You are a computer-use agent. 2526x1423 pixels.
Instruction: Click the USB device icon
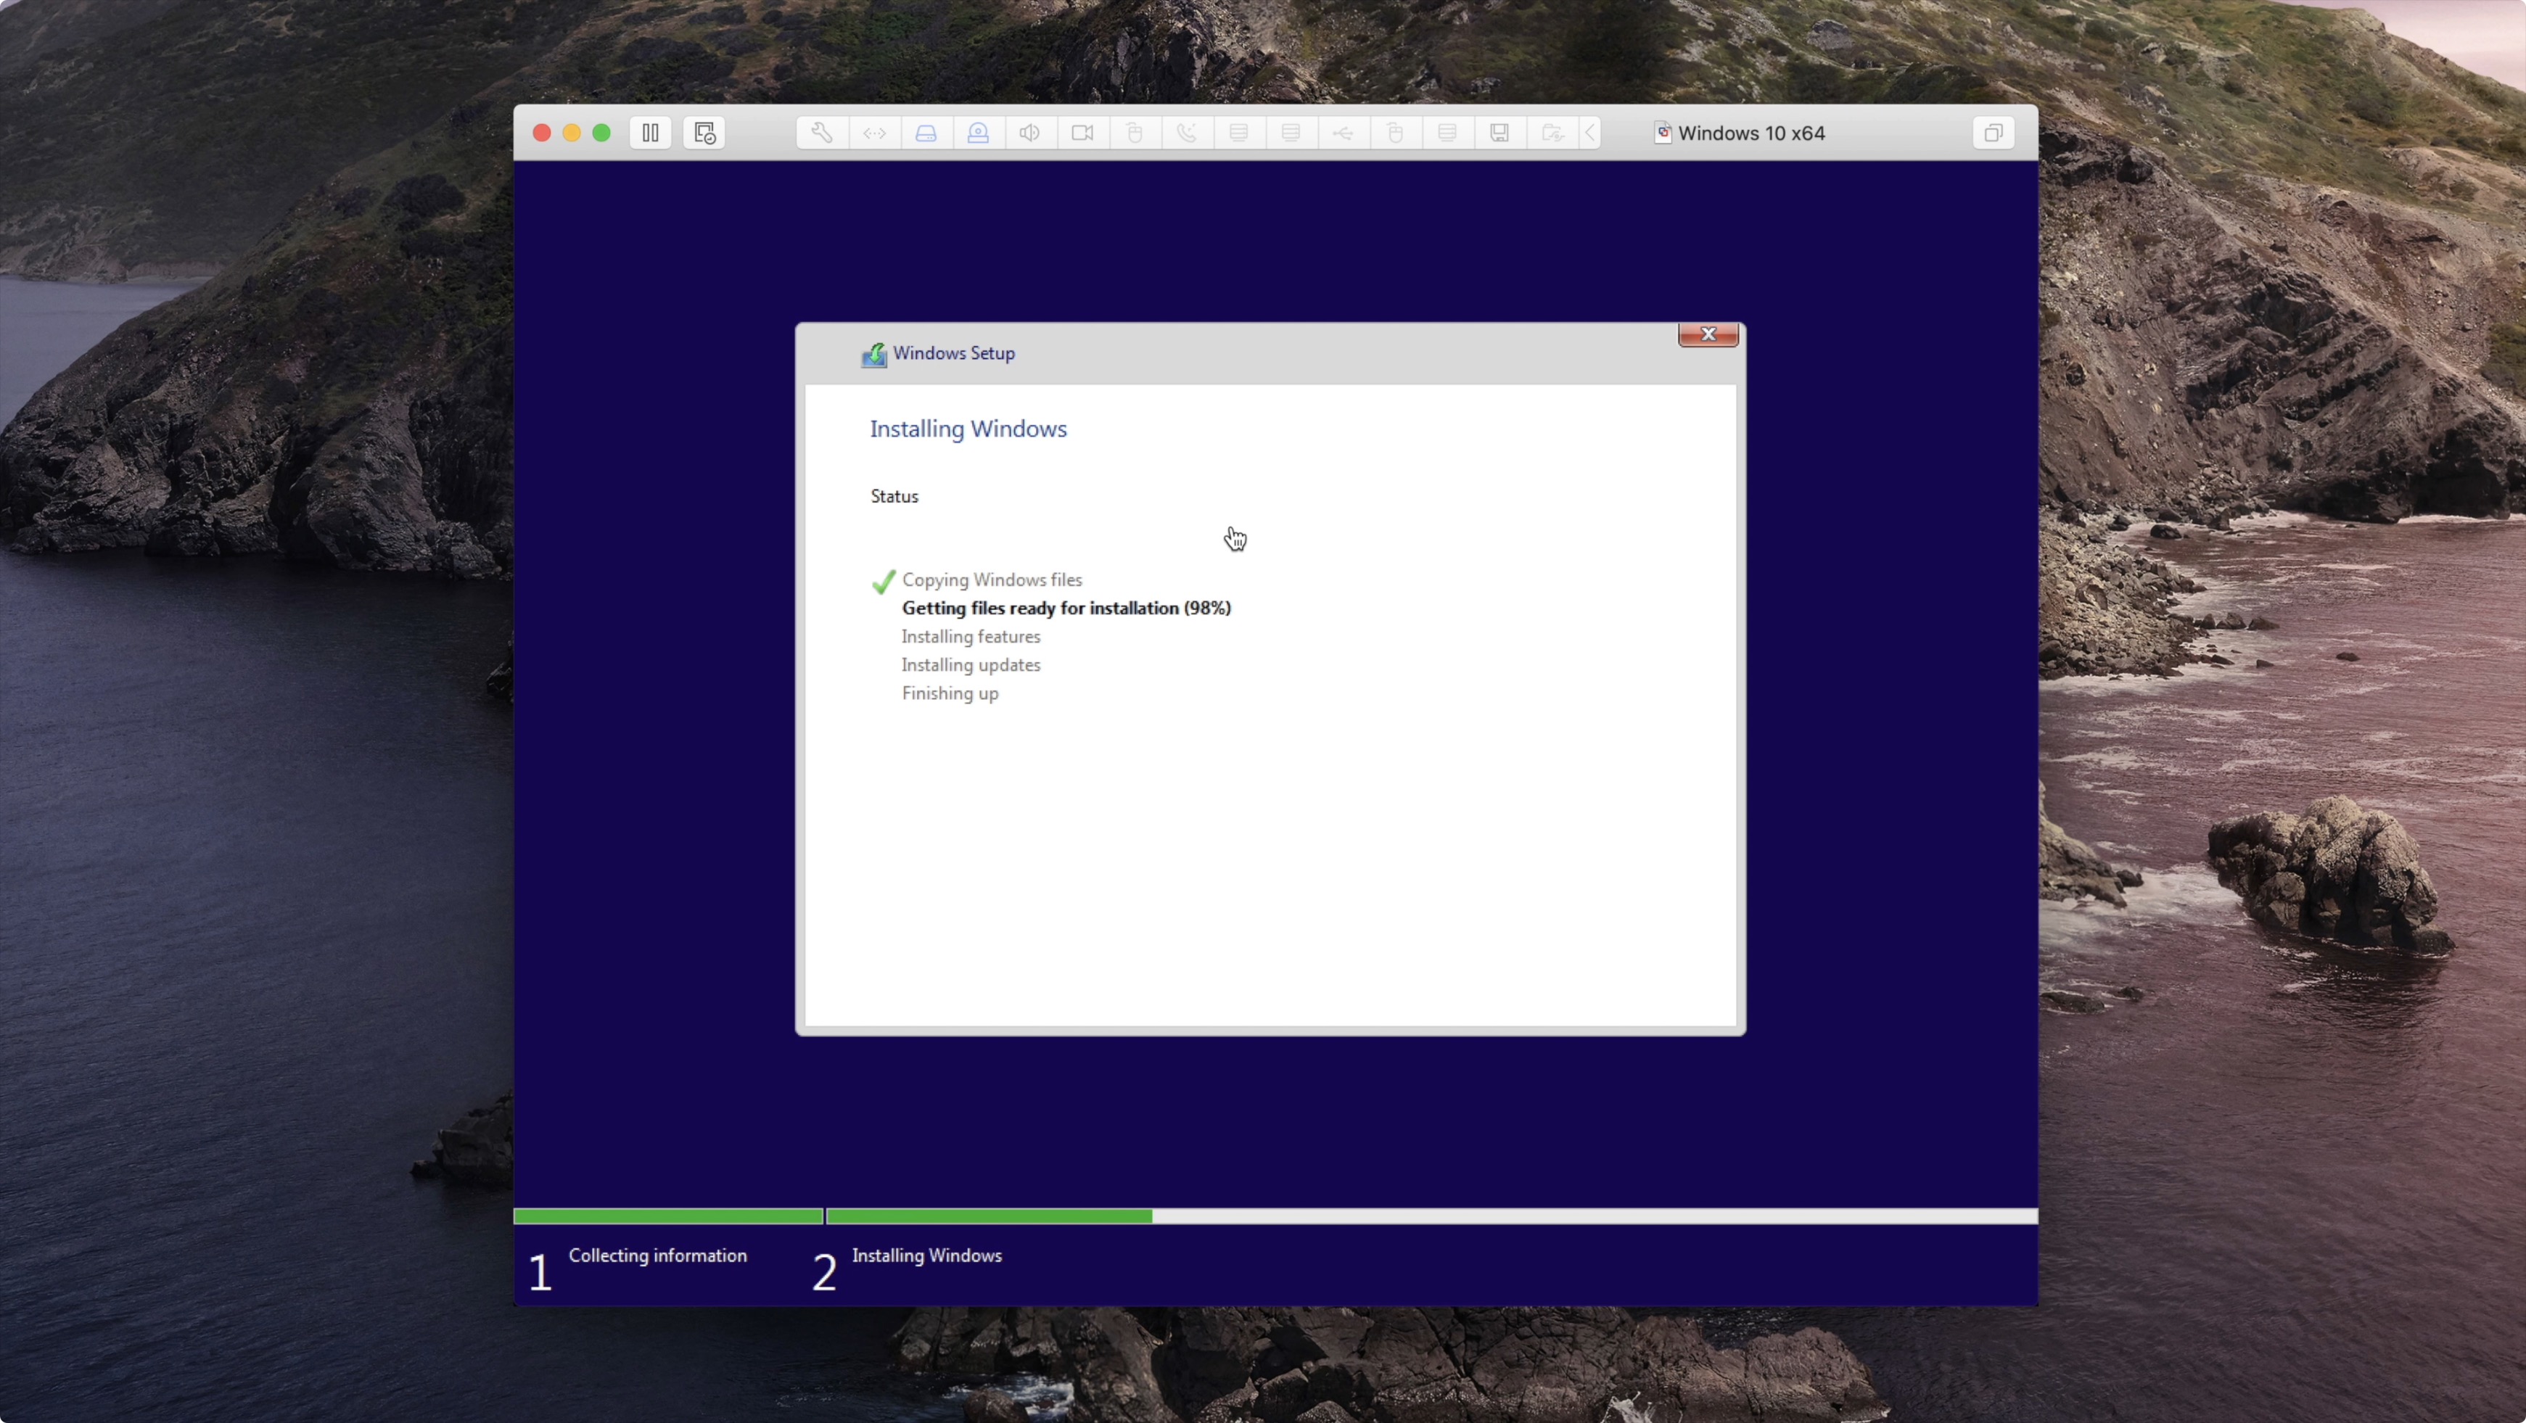pyautogui.click(x=1344, y=133)
